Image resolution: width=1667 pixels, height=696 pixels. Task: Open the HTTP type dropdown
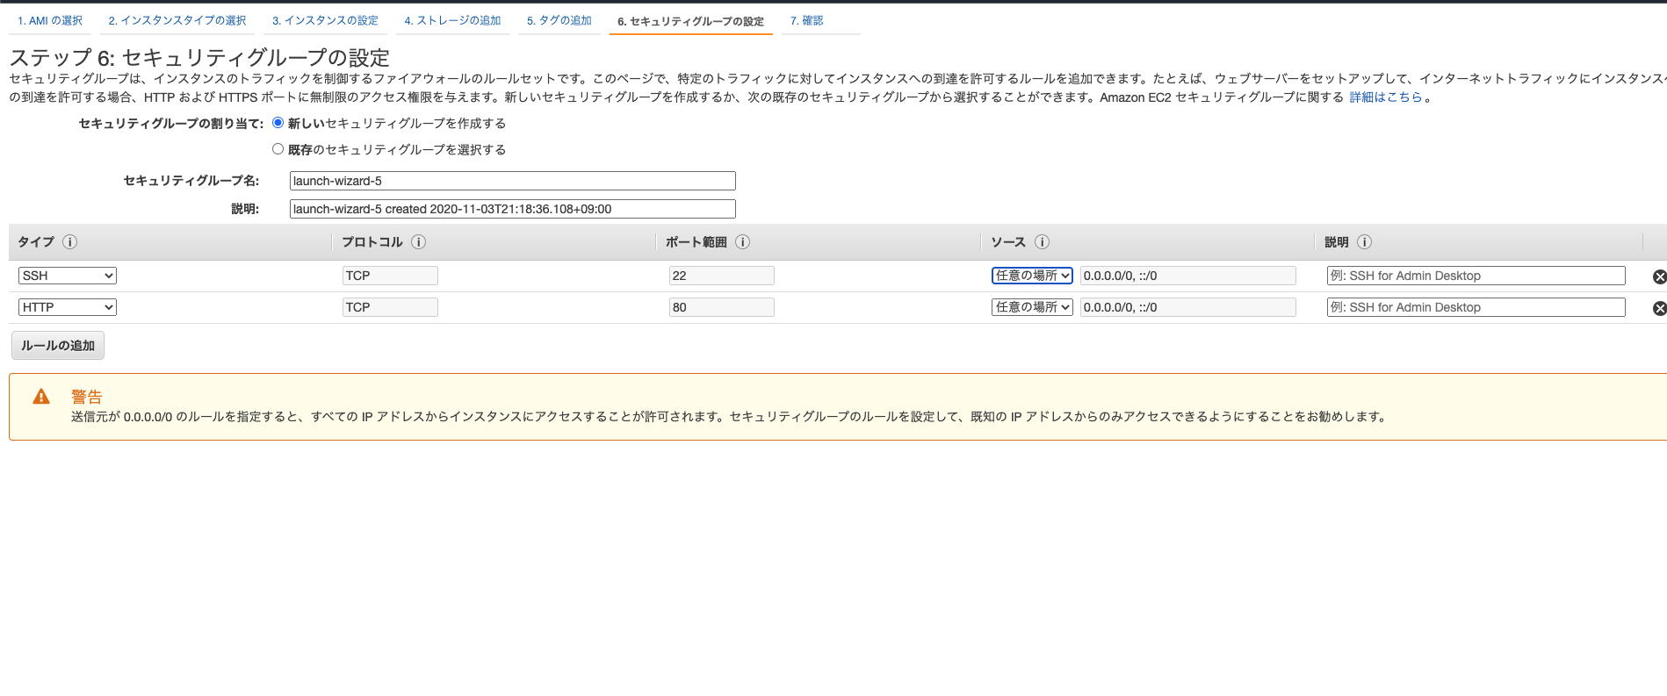coord(68,307)
